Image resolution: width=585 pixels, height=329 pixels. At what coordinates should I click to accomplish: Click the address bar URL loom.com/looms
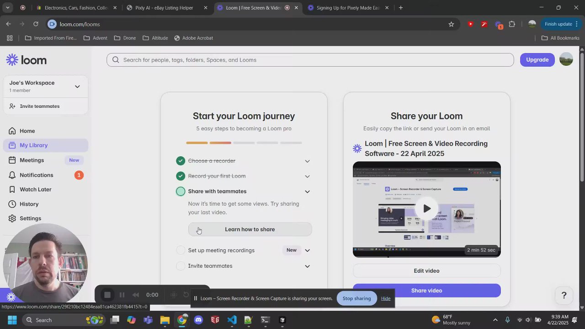80,24
